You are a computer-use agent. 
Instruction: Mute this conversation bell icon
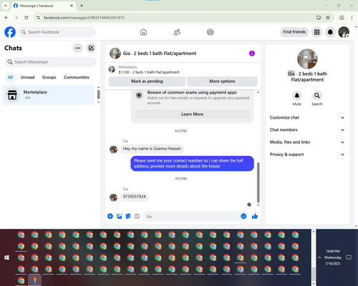(x=297, y=96)
